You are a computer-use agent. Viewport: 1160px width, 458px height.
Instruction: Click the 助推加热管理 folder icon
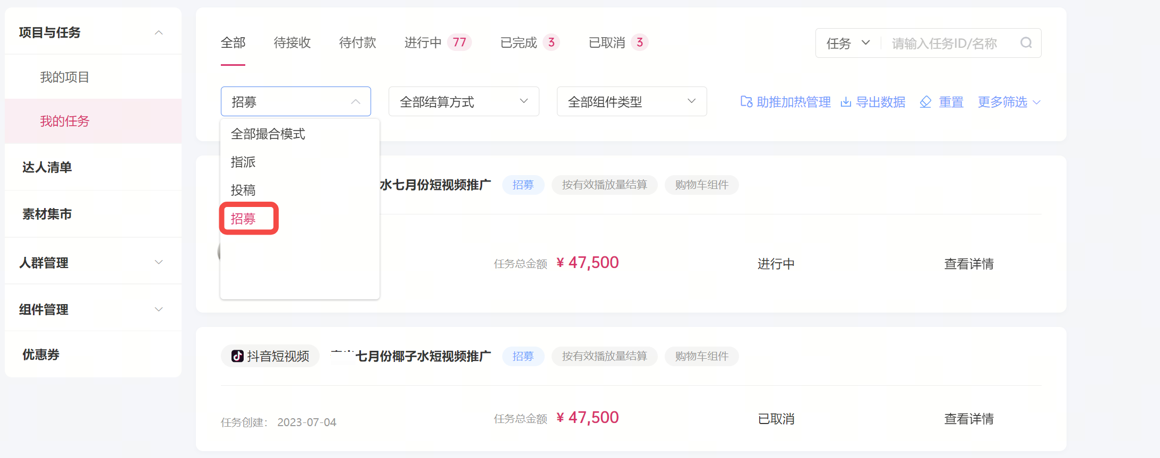746,102
